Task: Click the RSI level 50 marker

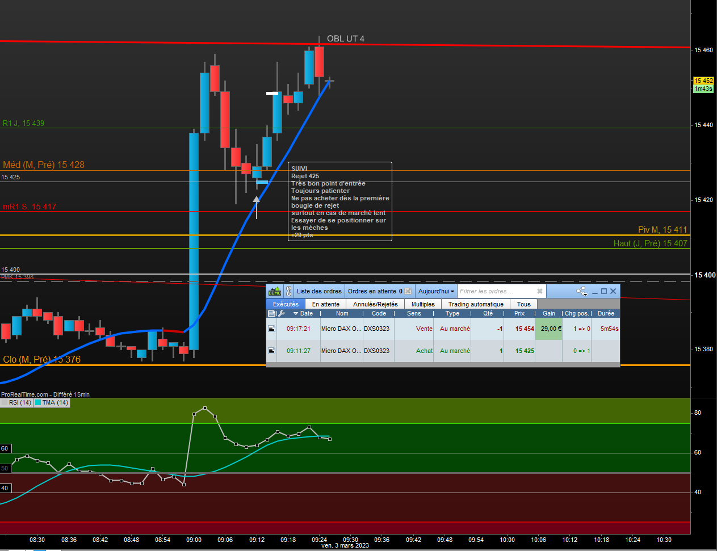Action: pyautogui.click(x=5, y=468)
